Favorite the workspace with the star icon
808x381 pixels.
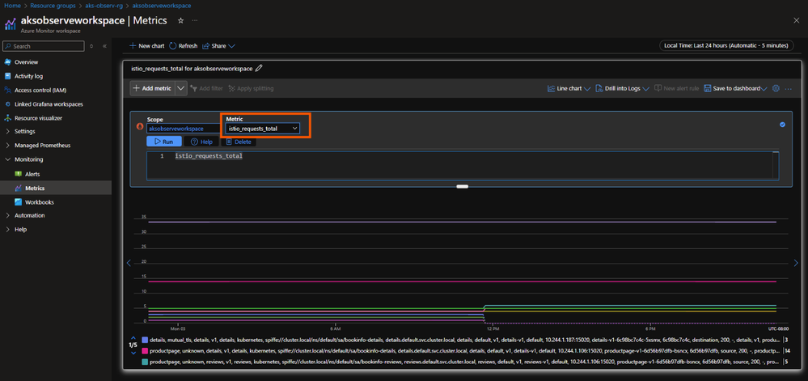click(180, 20)
